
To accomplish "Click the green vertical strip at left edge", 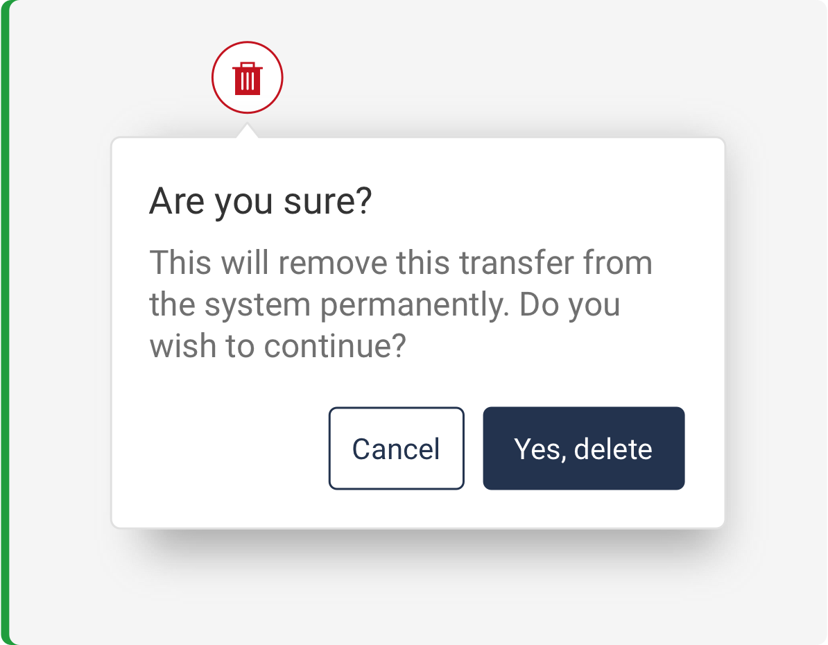I will (x=4, y=322).
